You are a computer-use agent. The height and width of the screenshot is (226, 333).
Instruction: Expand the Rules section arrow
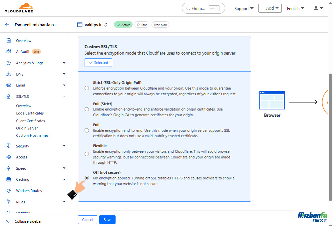64,202
